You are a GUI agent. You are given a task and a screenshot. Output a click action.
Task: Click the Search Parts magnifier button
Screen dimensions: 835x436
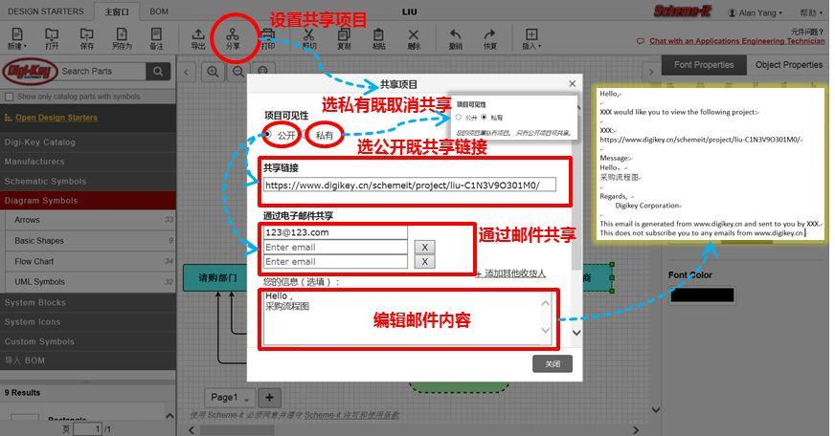click(x=158, y=72)
